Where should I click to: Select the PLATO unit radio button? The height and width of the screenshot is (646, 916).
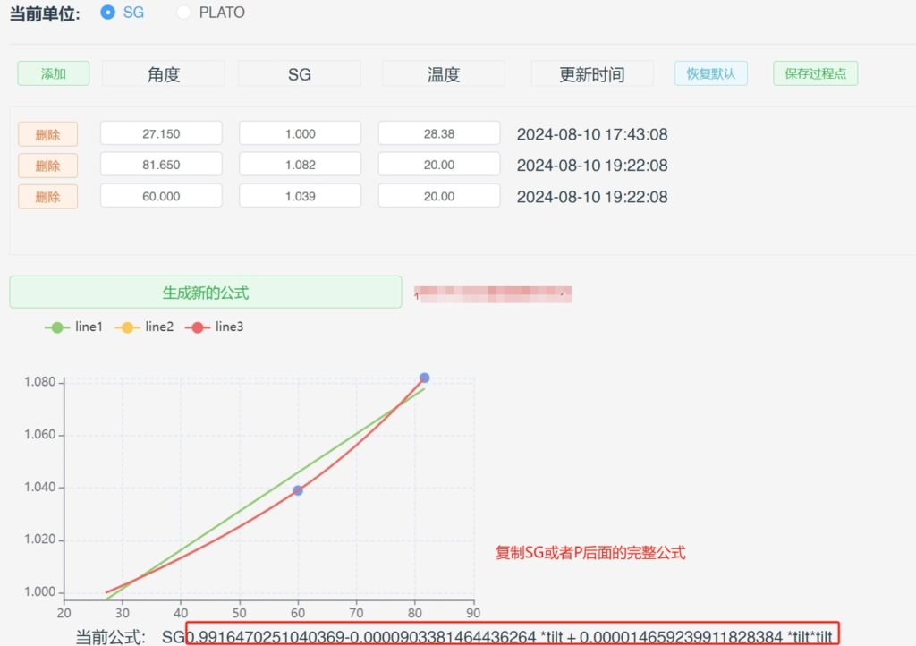click(183, 13)
